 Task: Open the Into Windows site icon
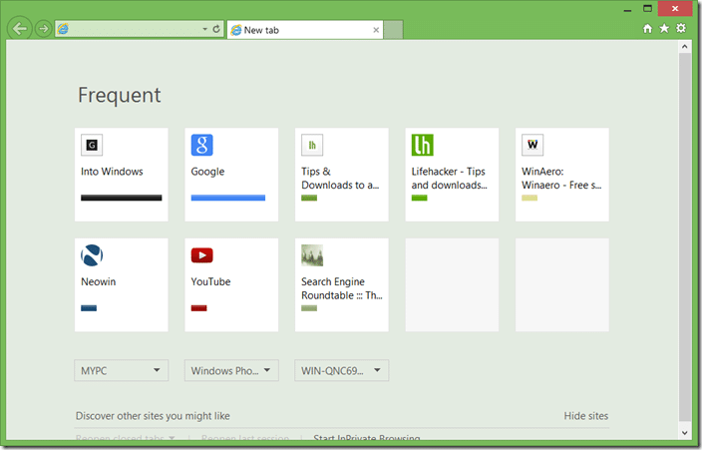point(92,145)
